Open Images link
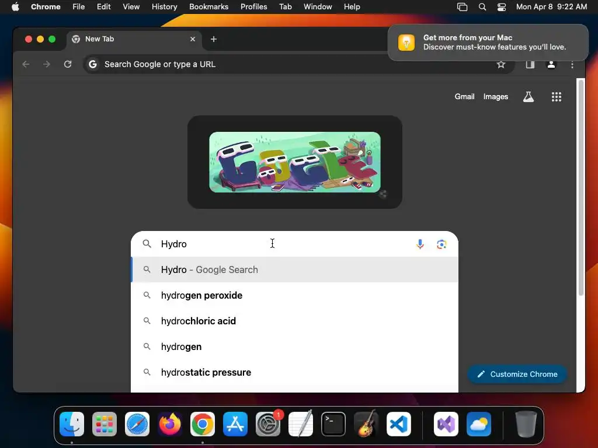 tap(495, 97)
